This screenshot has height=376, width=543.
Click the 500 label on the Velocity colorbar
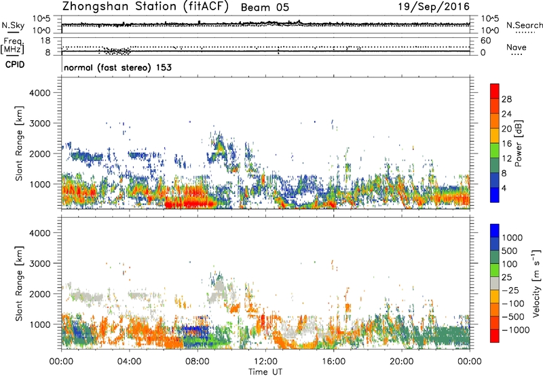[509, 250]
